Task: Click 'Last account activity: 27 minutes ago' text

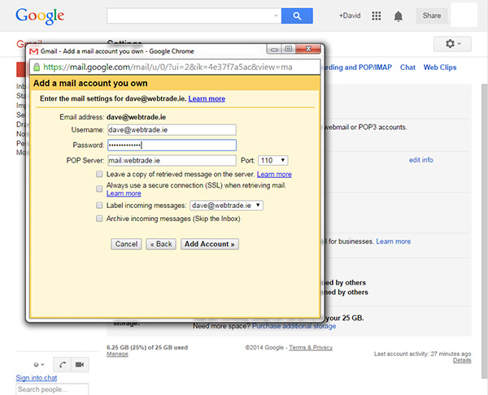Action: 422,354
